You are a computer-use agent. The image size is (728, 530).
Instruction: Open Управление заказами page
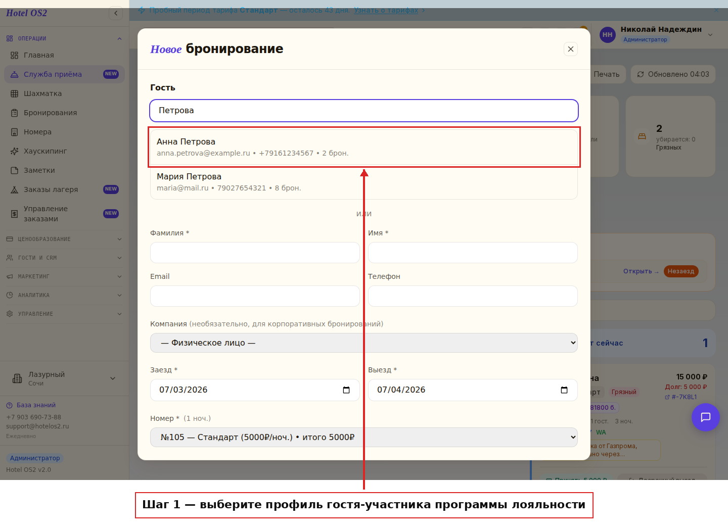pyautogui.click(x=64, y=214)
